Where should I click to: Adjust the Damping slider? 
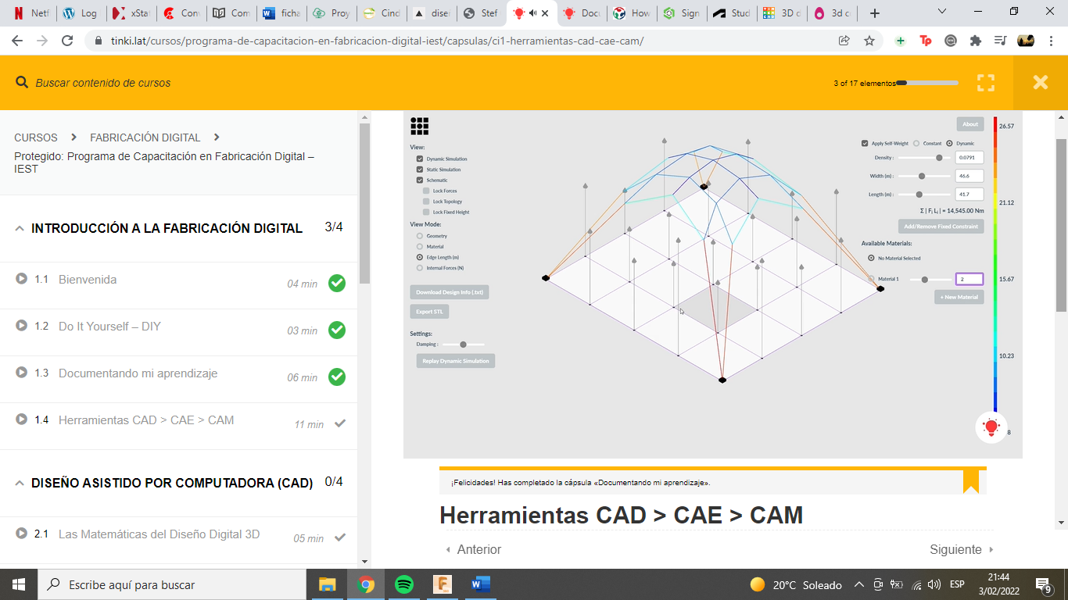(463, 345)
